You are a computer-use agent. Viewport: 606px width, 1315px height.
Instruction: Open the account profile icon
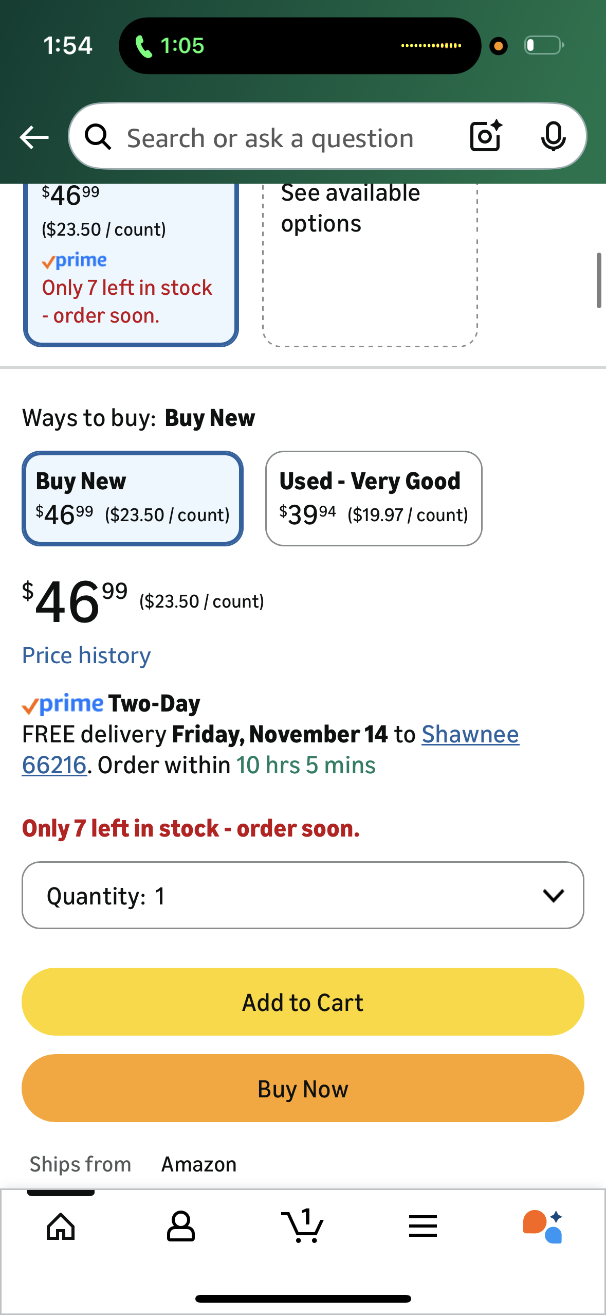coord(181,1226)
